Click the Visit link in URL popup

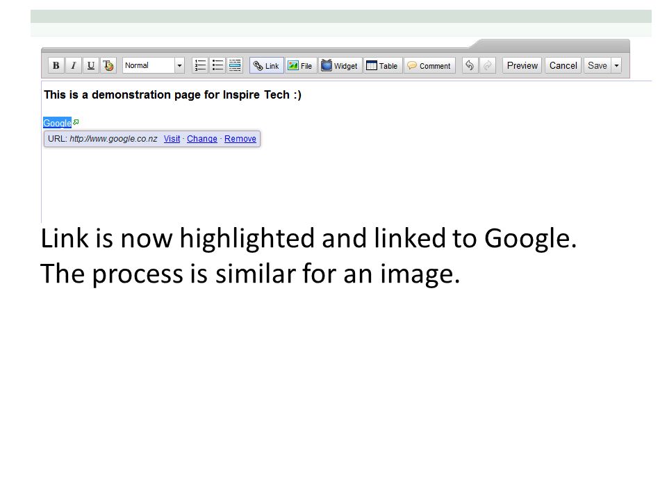[x=172, y=139]
